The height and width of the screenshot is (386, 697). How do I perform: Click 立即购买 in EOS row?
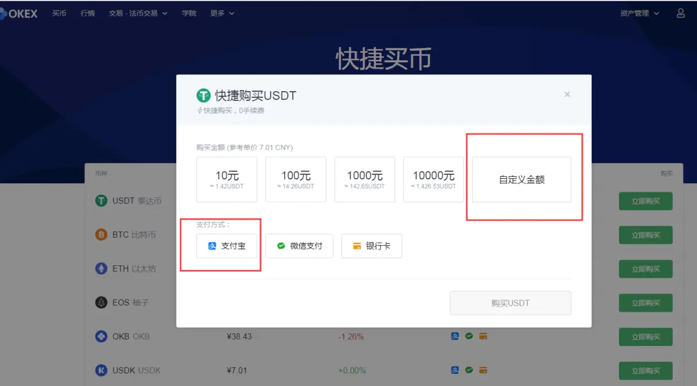[646, 303]
